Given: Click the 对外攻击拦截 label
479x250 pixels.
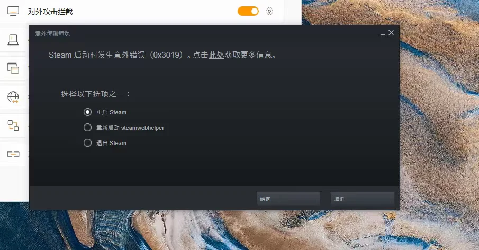Looking at the screenshot, I should 50,12.
